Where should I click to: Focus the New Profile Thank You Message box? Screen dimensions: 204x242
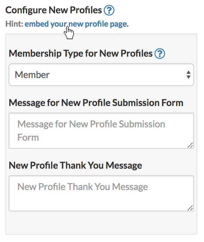tap(101, 193)
